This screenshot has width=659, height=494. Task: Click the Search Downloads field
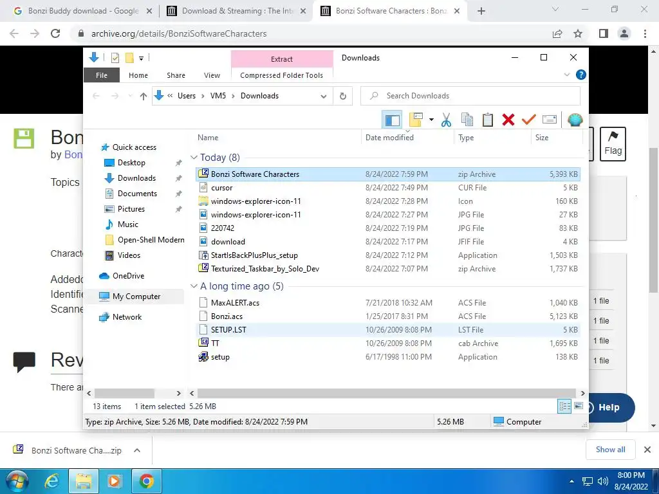click(x=470, y=96)
